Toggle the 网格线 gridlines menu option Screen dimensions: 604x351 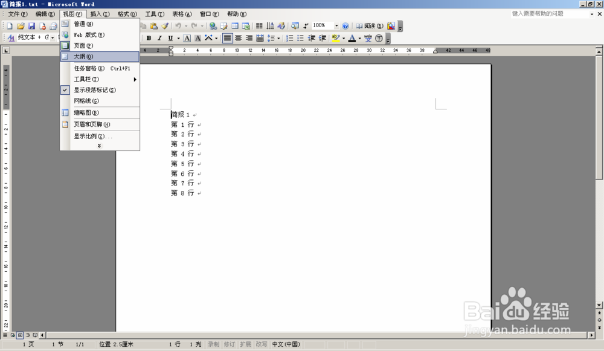click(x=100, y=100)
